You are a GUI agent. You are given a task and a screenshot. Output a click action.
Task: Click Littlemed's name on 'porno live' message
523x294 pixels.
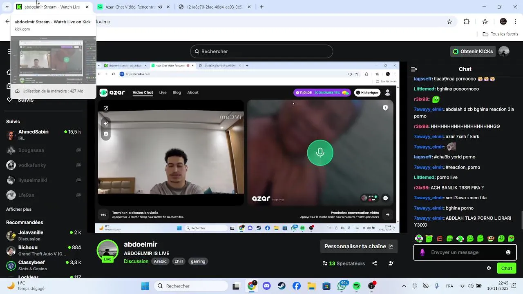tap(424, 178)
